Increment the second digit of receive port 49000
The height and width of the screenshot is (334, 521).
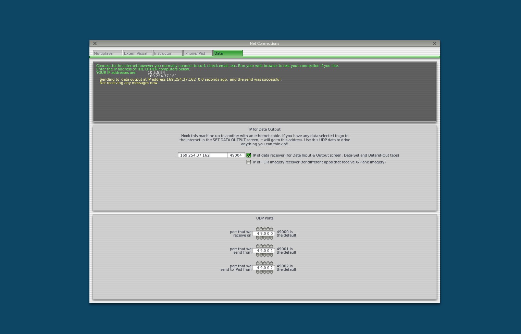point(261,229)
